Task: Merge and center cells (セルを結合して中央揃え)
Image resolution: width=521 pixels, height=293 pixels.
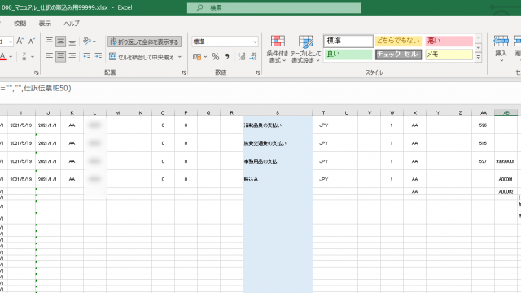Action: pyautogui.click(x=142, y=57)
